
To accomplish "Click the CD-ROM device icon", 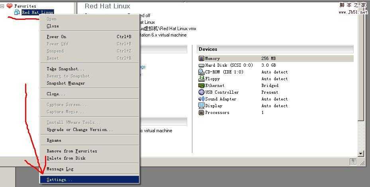I will point(201,72).
